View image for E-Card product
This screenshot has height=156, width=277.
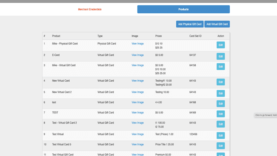137,55
